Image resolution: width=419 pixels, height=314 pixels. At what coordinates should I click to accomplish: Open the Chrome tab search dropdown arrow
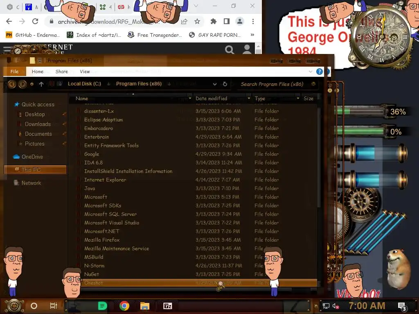[x=196, y=6]
